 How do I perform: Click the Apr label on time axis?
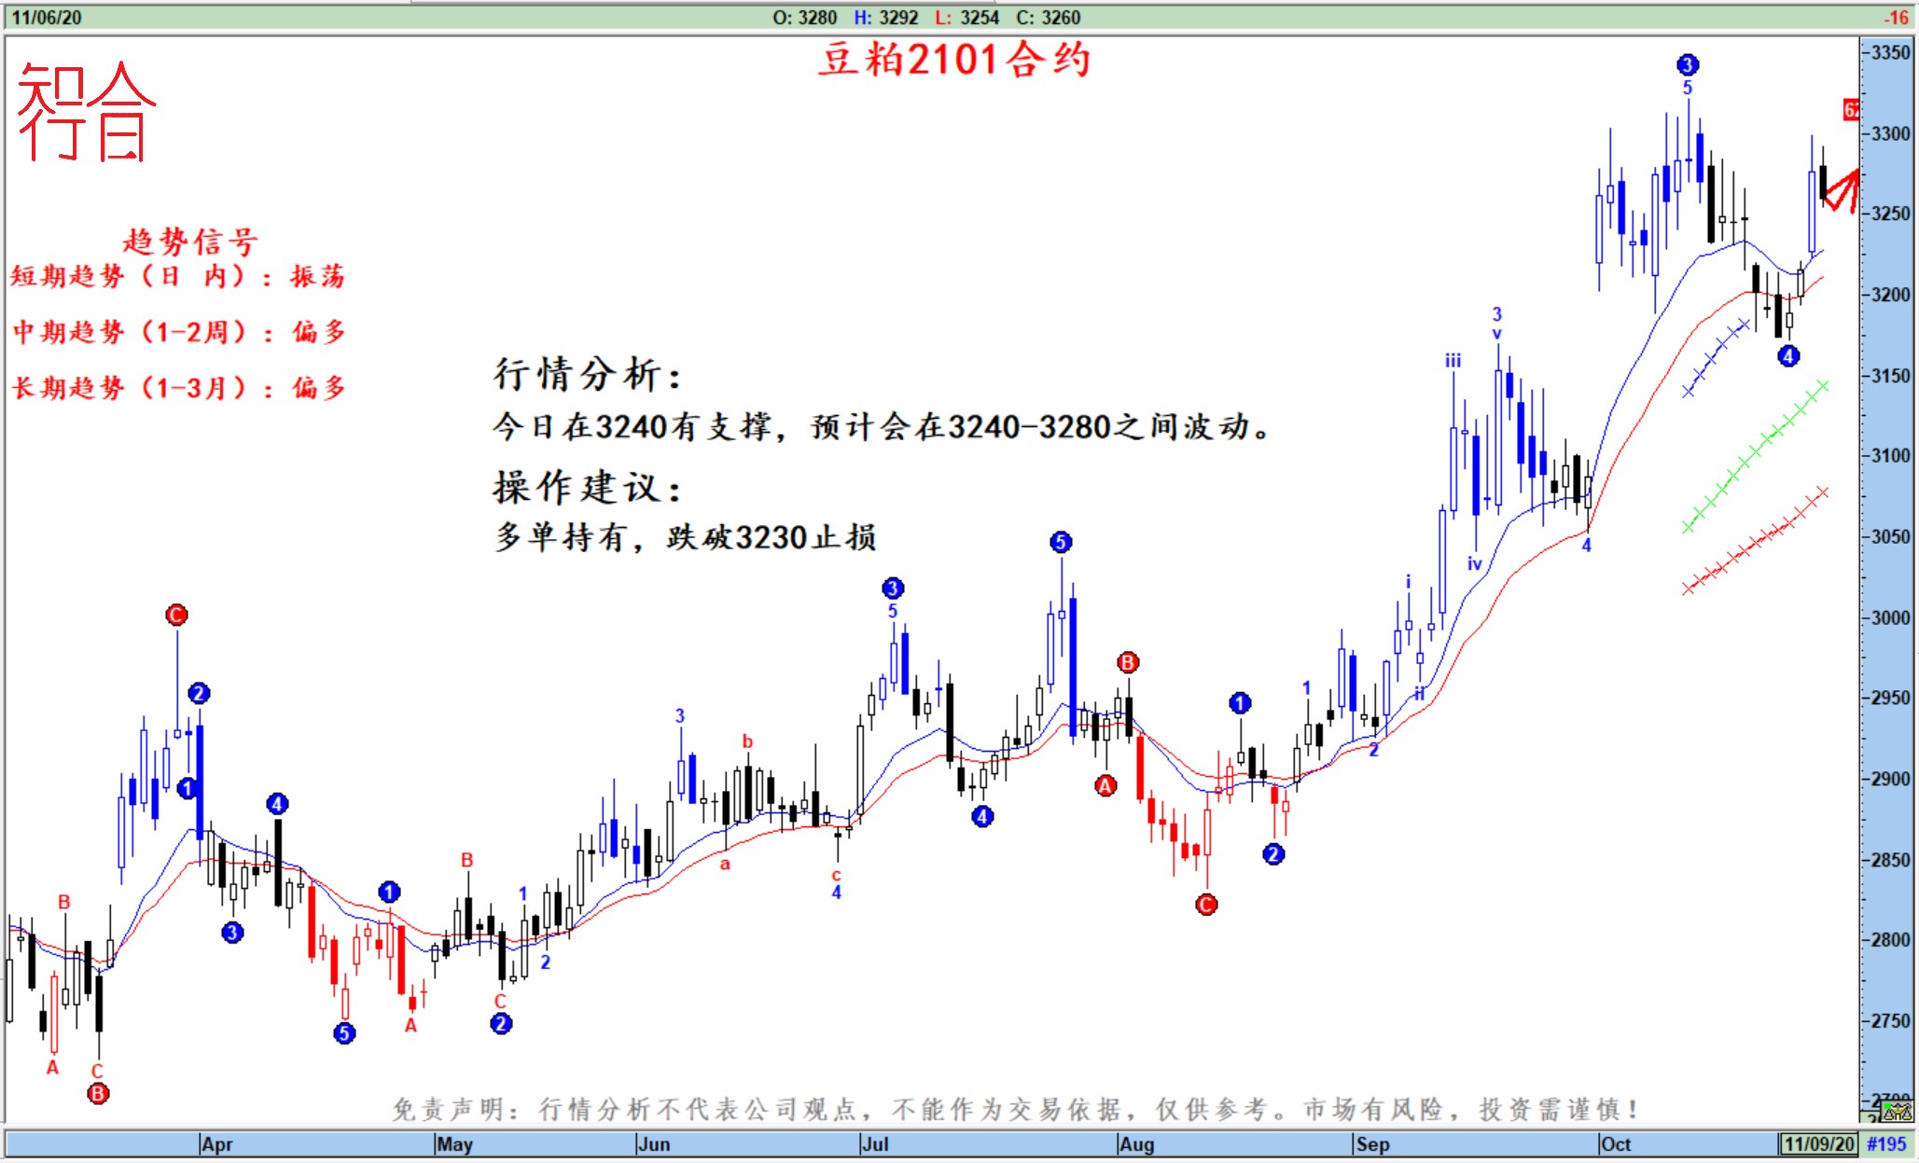point(216,1143)
